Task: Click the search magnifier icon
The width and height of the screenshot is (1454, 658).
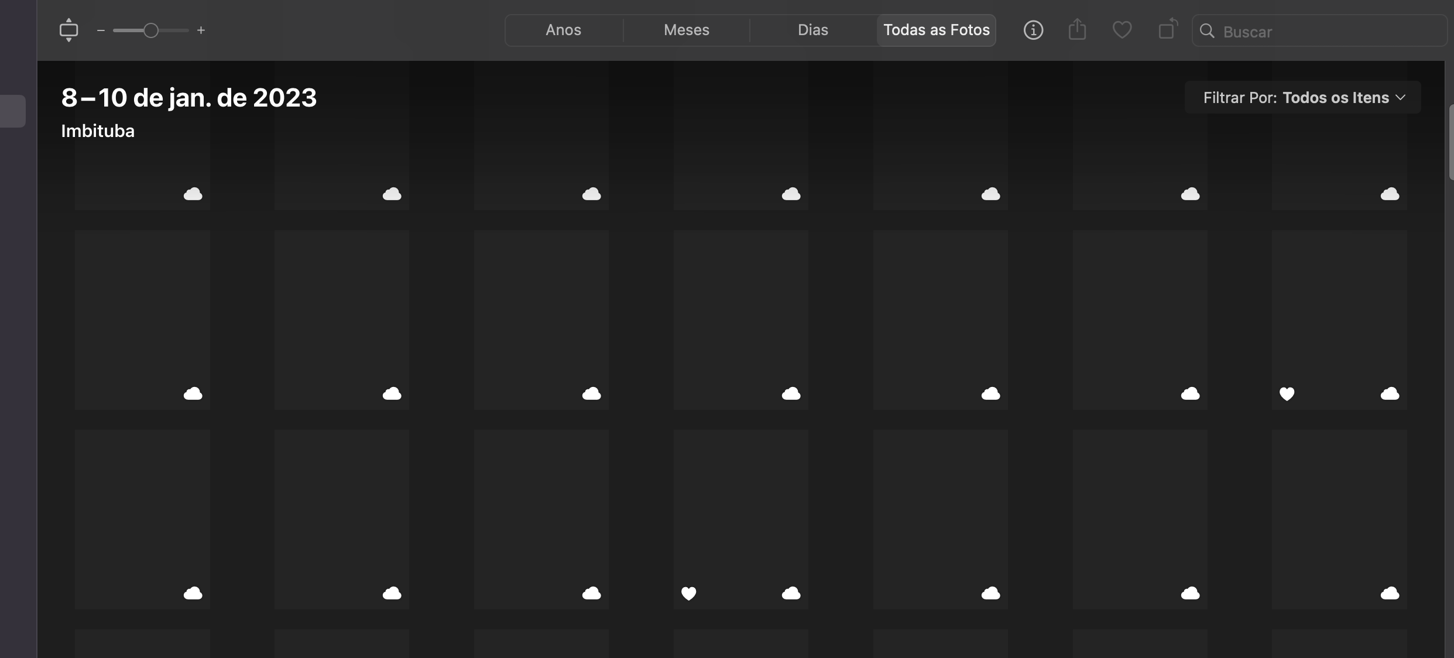Action: click(1206, 31)
